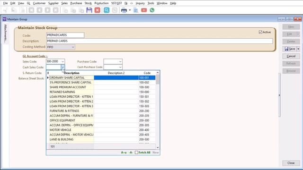Open the Tools menu
303x170 pixels.
151,3
